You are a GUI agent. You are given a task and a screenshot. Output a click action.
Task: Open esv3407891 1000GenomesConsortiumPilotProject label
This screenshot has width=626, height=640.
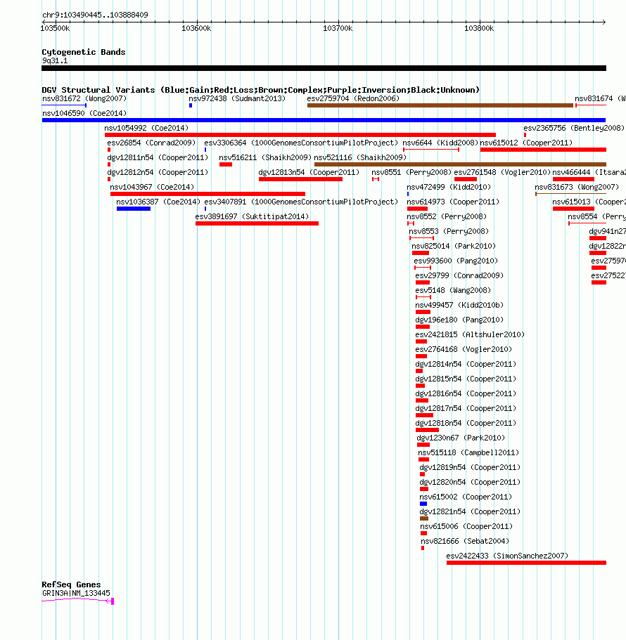click(301, 202)
